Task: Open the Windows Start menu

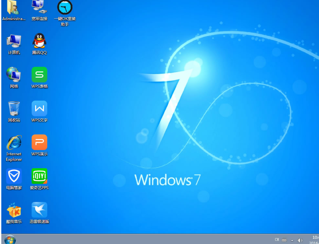Action: [10, 239]
